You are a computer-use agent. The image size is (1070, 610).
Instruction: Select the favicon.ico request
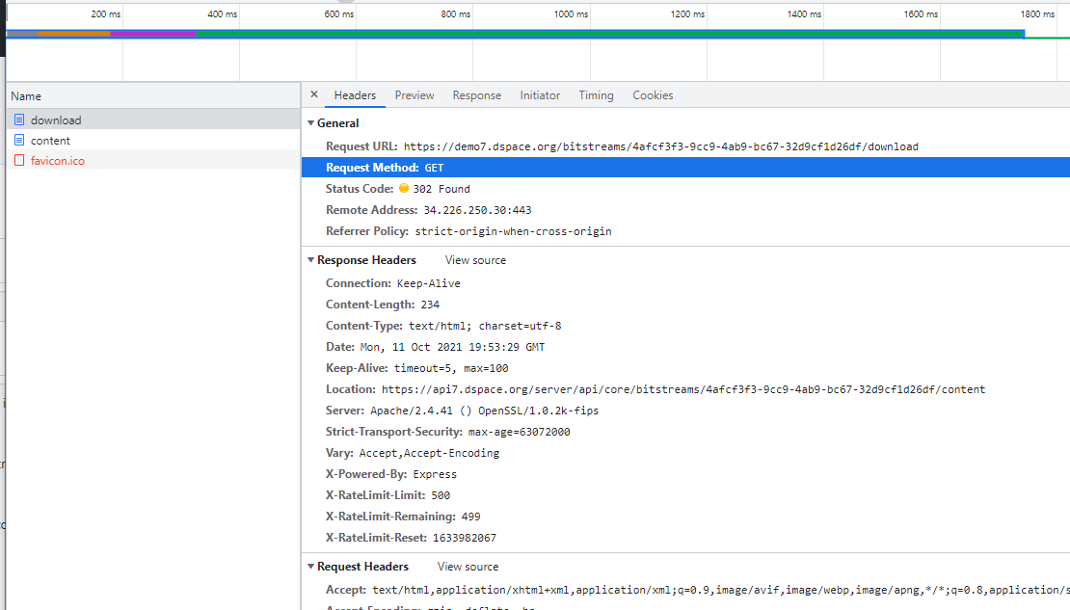(58, 160)
